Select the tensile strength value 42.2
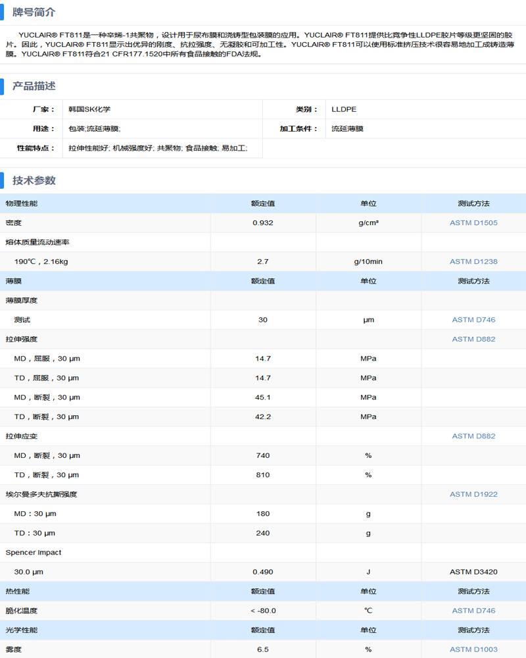This screenshot has width=526, height=658. pyautogui.click(x=263, y=417)
